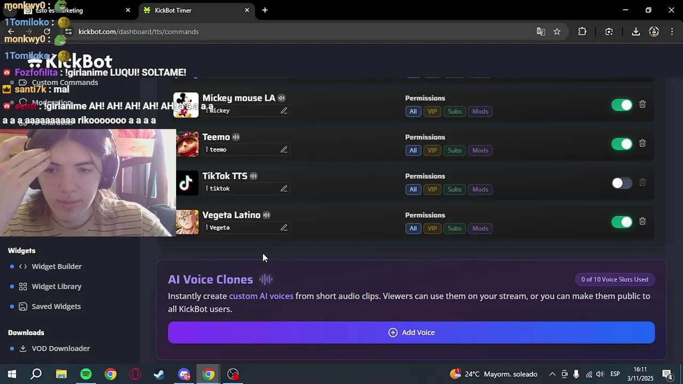Select VIP permission for Teemo
The height and width of the screenshot is (384, 683).
(432, 150)
